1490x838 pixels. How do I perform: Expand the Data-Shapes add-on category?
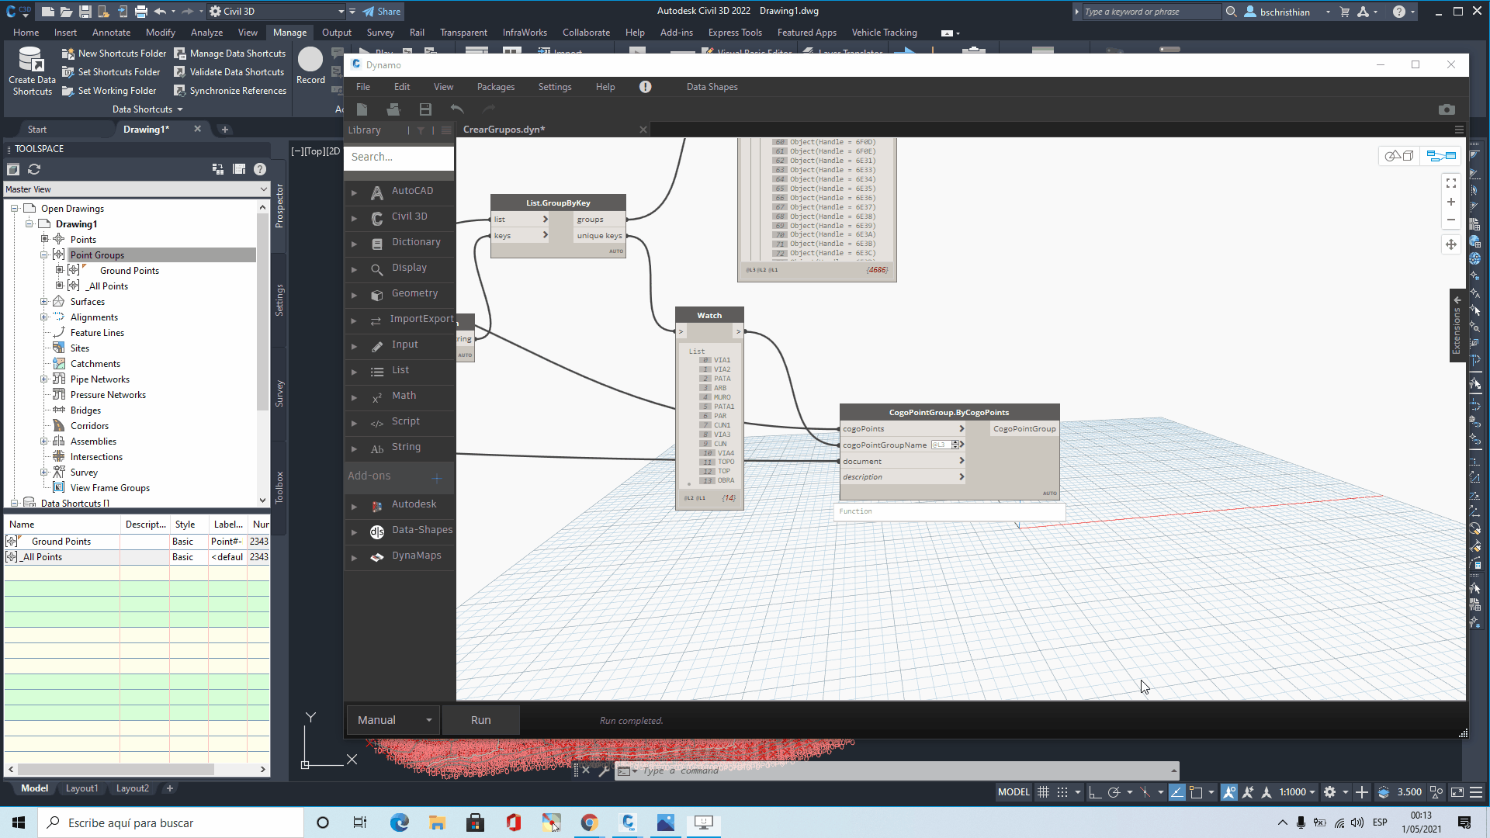click(354, 532)
